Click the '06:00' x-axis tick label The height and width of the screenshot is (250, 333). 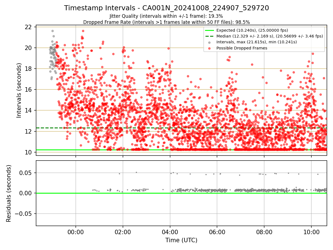[x=217, y=232]
